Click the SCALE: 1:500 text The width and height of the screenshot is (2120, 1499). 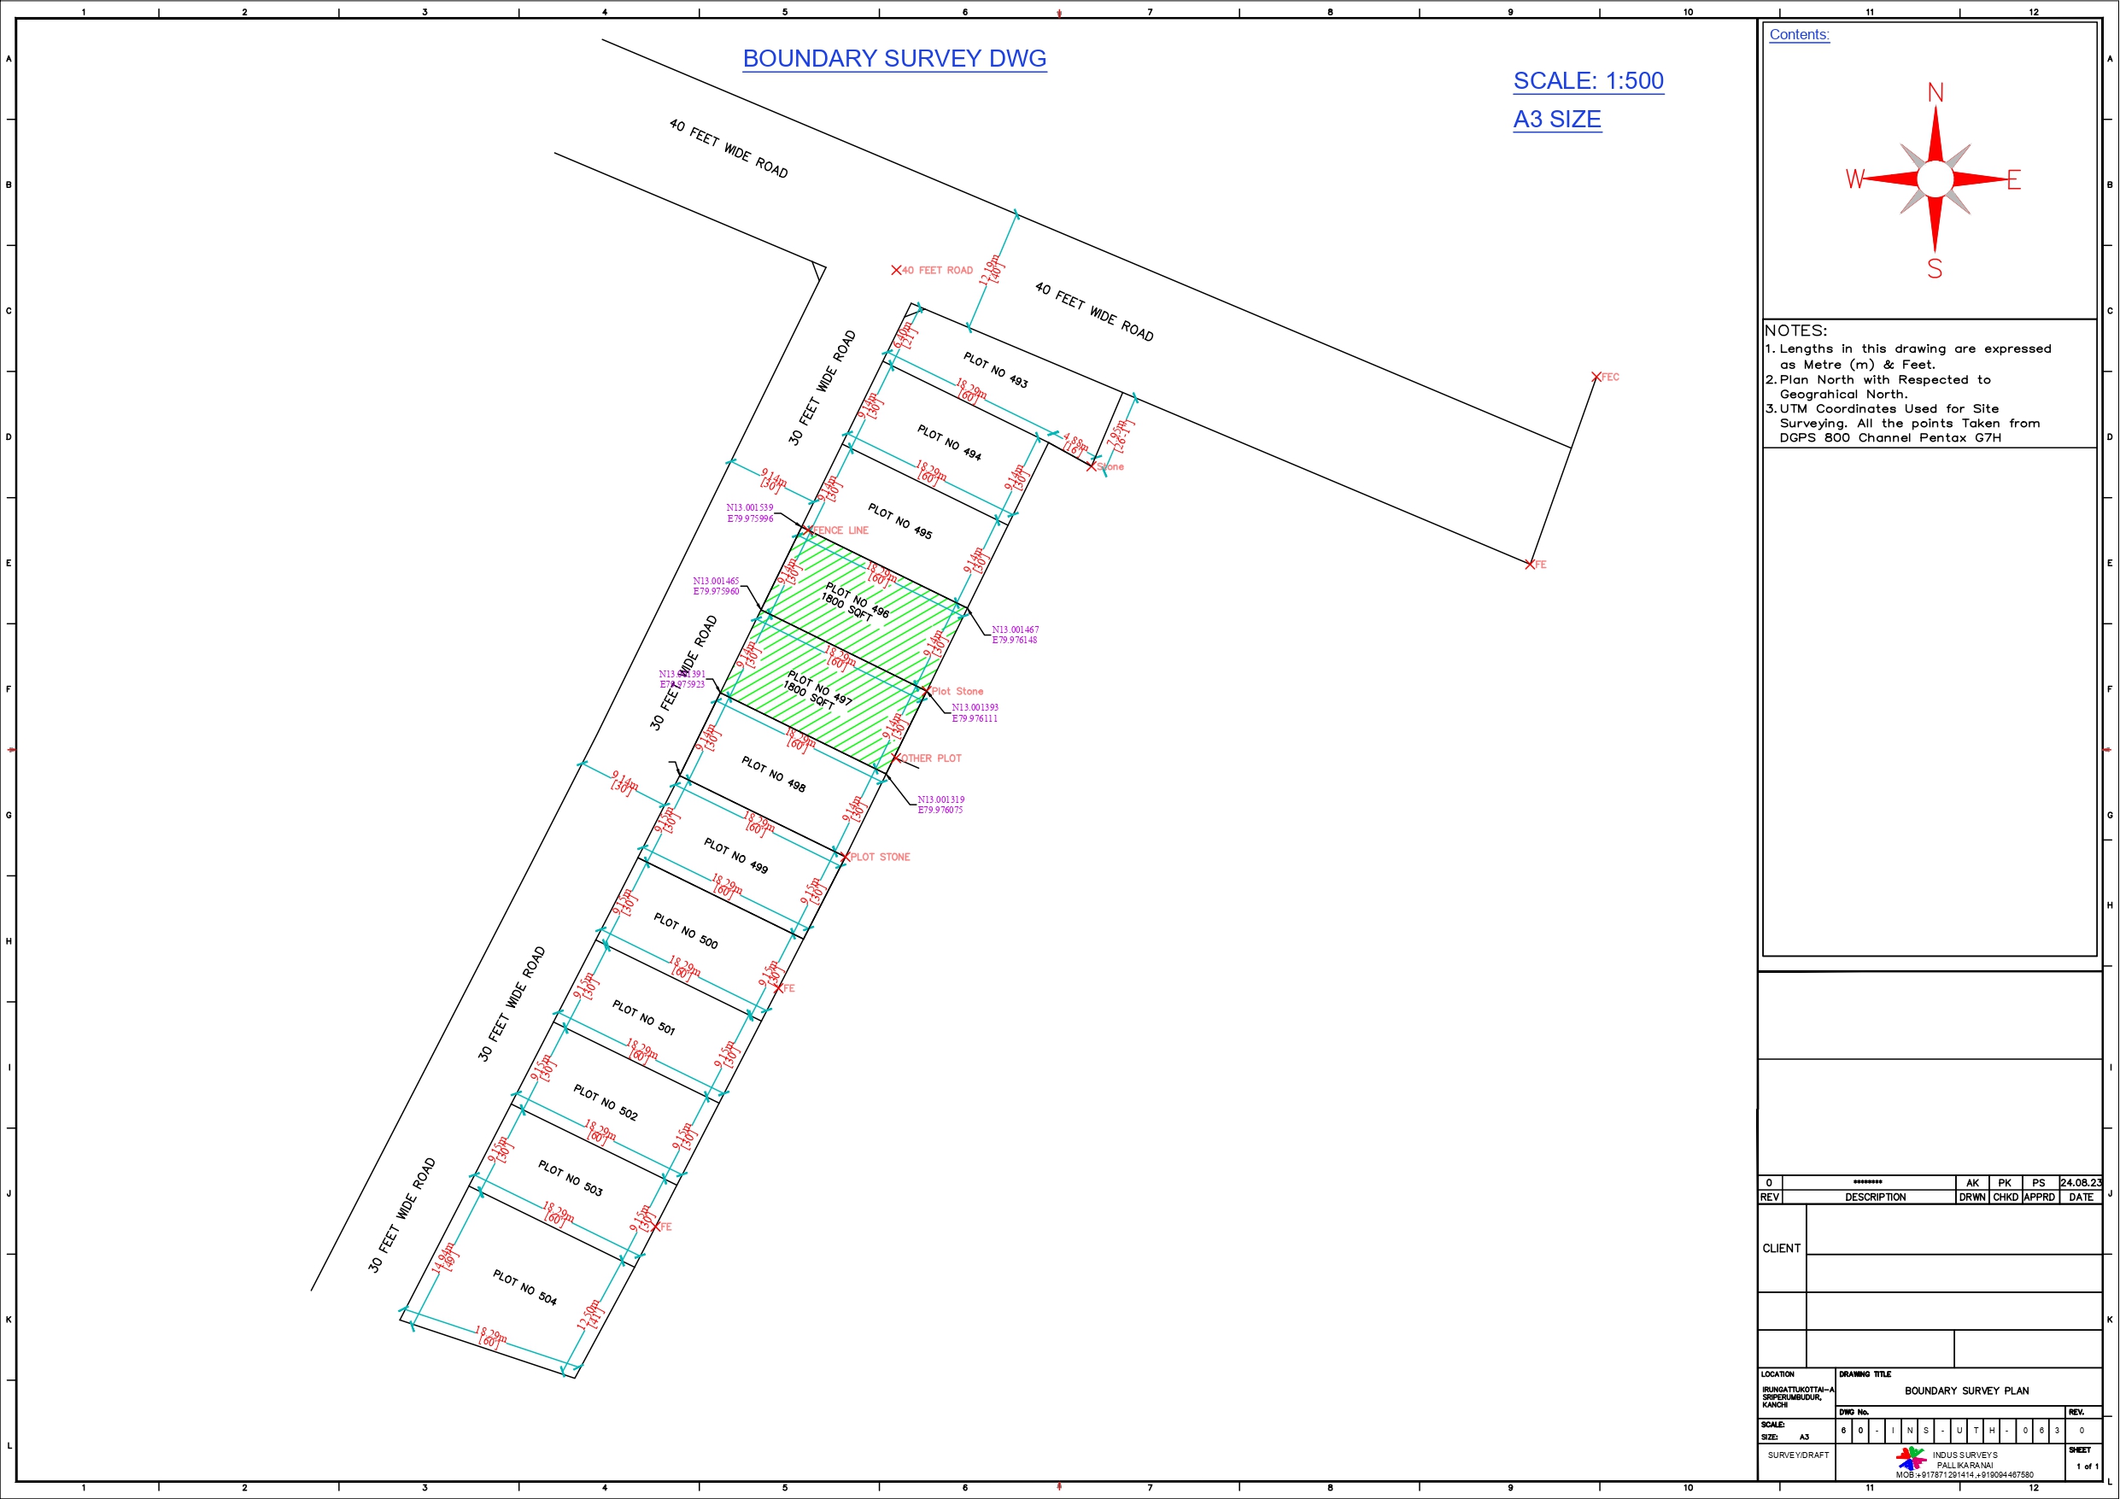click(x=1588, y=81)
